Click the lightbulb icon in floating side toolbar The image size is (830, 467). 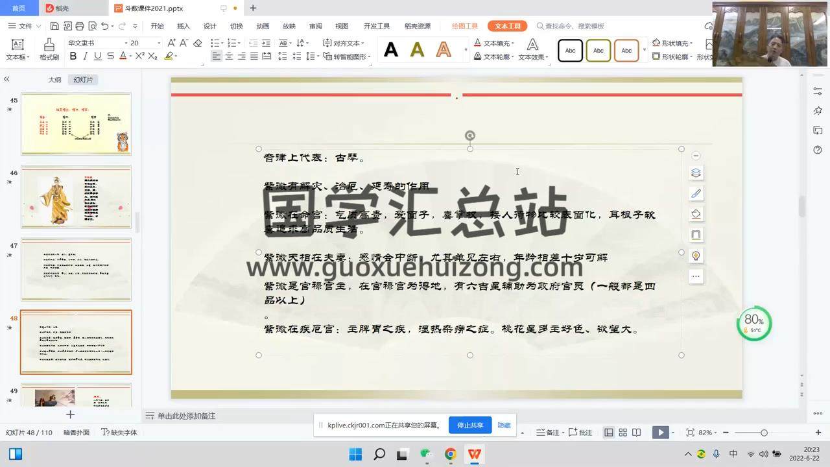pyautogui.click(x=696, y=256)
